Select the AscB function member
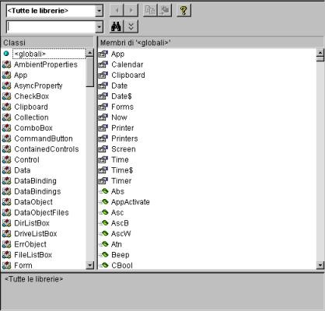 (120, 223)
